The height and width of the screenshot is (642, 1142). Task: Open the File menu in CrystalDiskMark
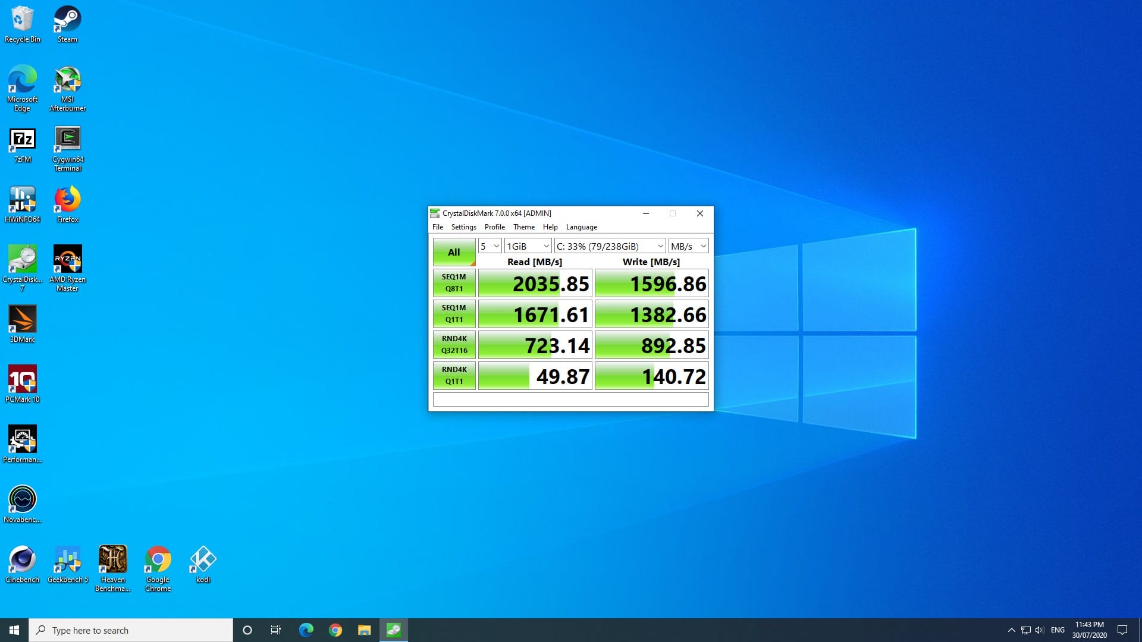point(438,227)
